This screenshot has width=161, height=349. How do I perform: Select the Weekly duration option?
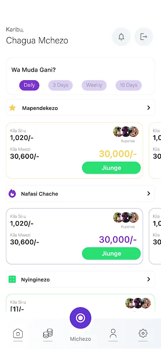(x=94, y=85)
